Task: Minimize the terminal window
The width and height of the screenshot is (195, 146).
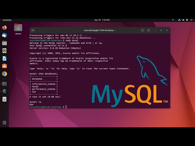Action: [x=155, y=30]
